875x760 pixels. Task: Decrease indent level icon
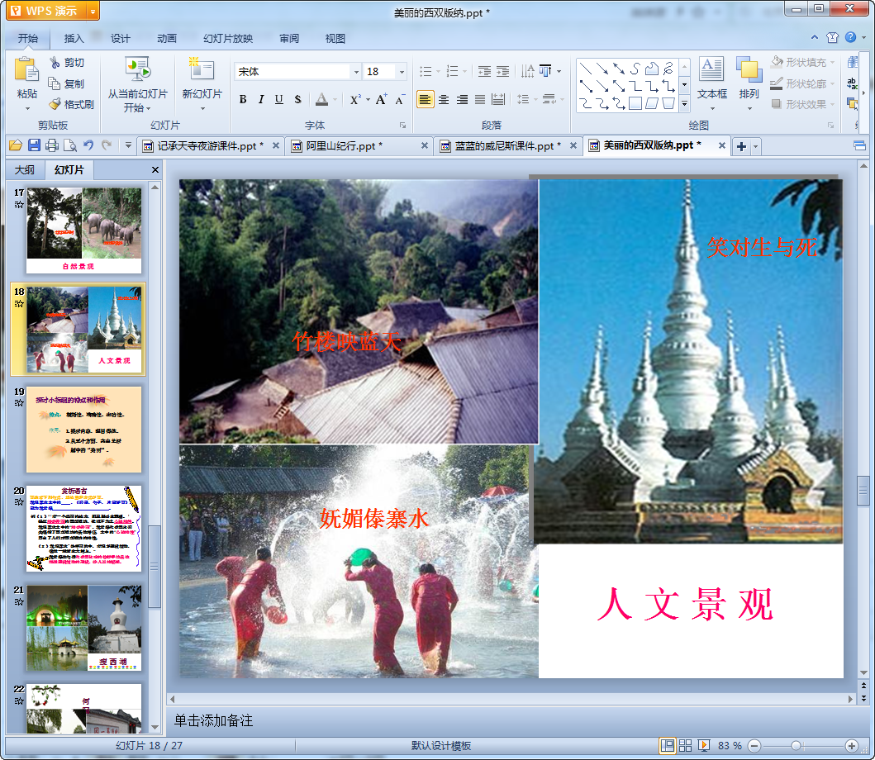484,71
